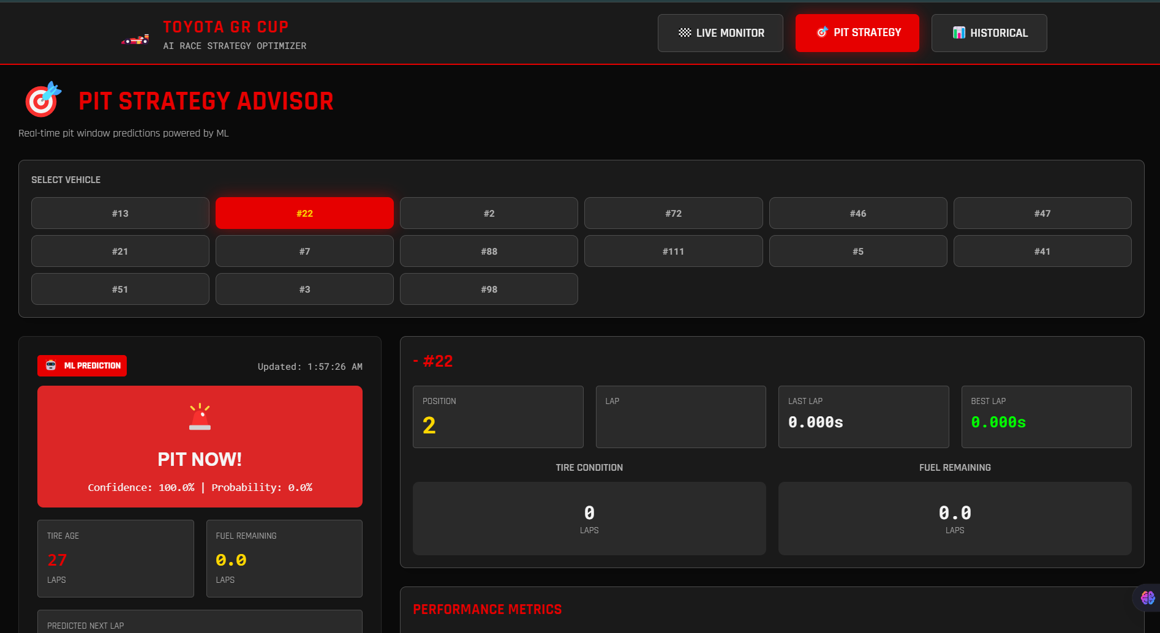Select vehicle #5
1160x633 pixels.
tap(858, 251)
